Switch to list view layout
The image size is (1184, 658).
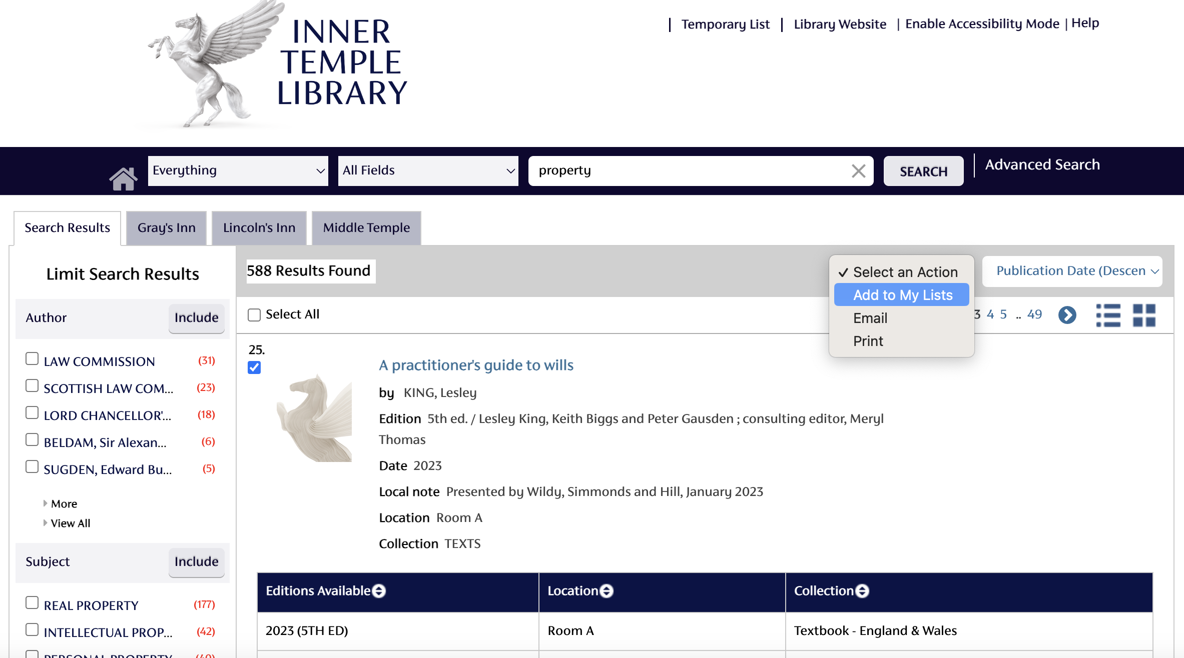coord(1108,315)
